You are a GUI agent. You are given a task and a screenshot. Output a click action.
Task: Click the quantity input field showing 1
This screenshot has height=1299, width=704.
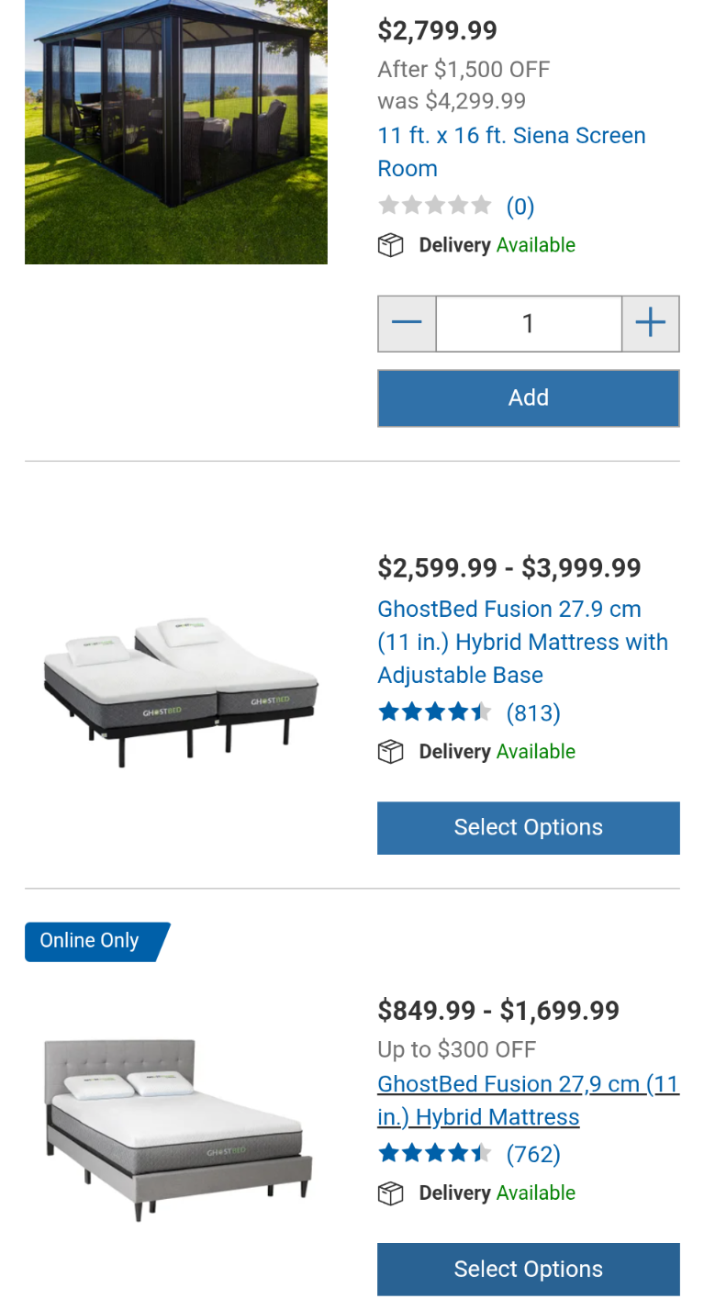pos(528,323)
